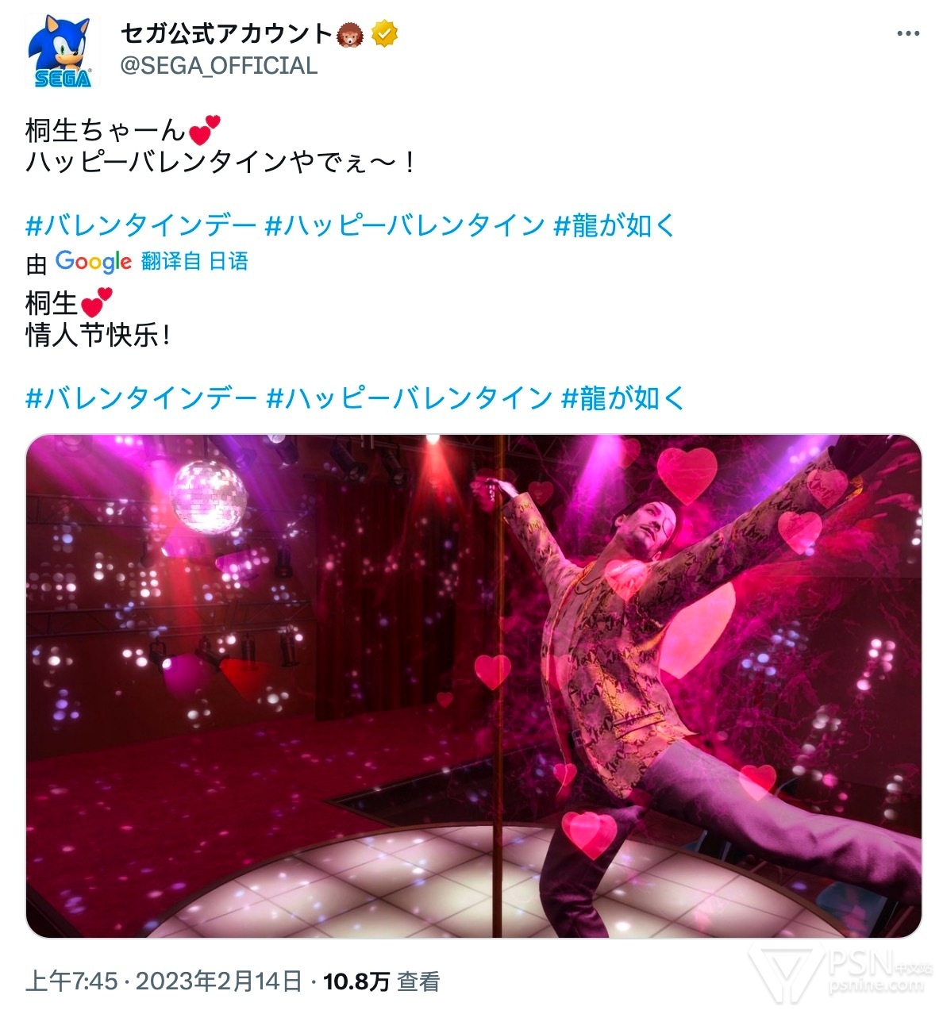Screen dimensions: 943x1014
Task: Open the @SEGA_OFFICIAL handle link
Action: point(219,66)
